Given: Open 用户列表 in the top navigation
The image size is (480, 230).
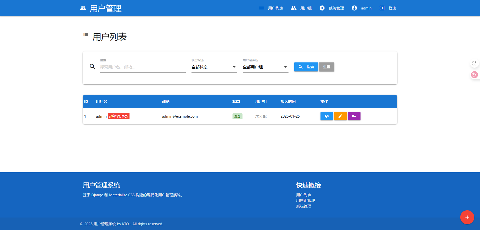Looking at the screenshot, I should pyautogui.click(x=271, y=8).
